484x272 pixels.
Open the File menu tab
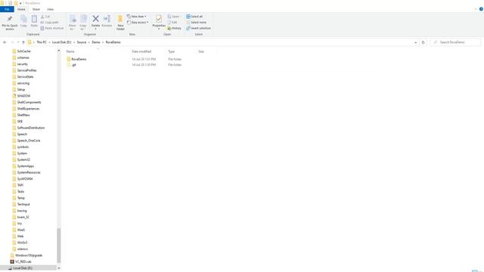coord(7,9)
